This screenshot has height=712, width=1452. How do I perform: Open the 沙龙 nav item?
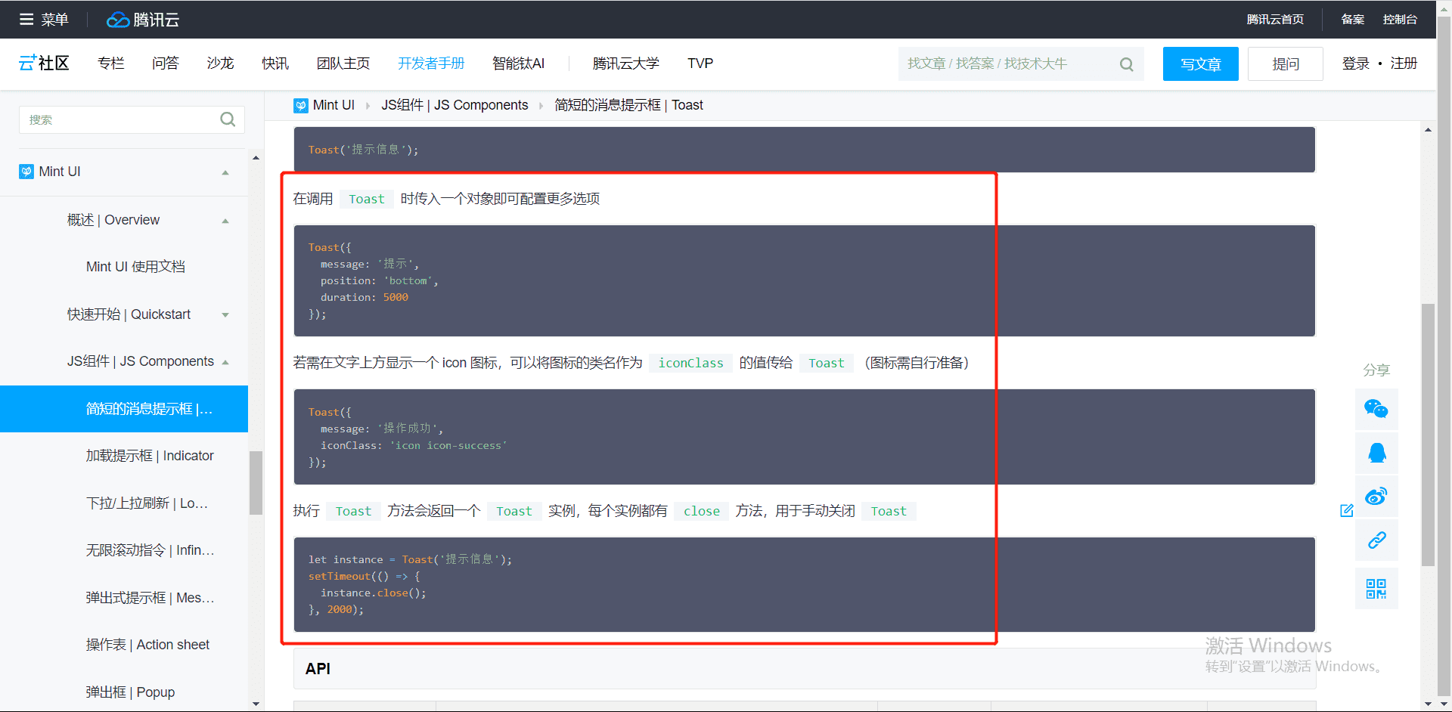[220, 63]
